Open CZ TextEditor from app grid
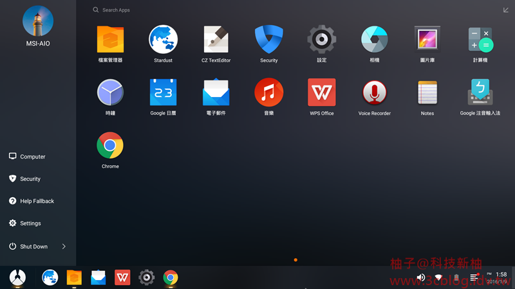 pyautogui.click(x=216, y=39)
